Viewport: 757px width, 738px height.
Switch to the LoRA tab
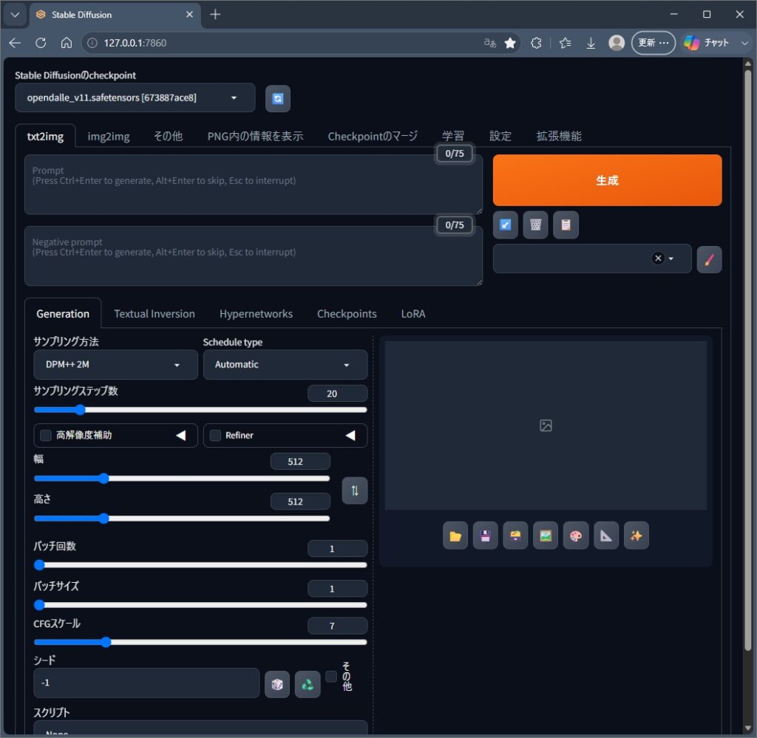(x=413, y=314)
